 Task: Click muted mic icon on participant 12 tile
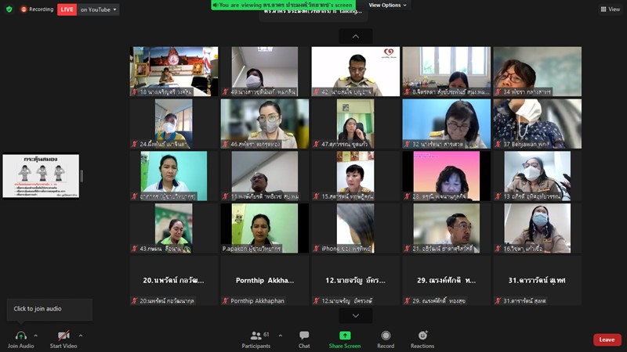point(317,301)
